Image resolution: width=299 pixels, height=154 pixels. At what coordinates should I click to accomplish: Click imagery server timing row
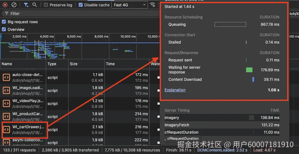(x=222, y=118)
